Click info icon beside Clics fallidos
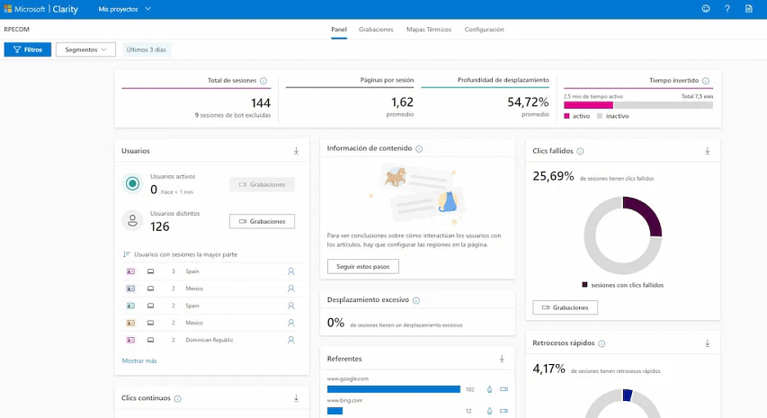This screenshot has width=767, height=418. [580, 151]
